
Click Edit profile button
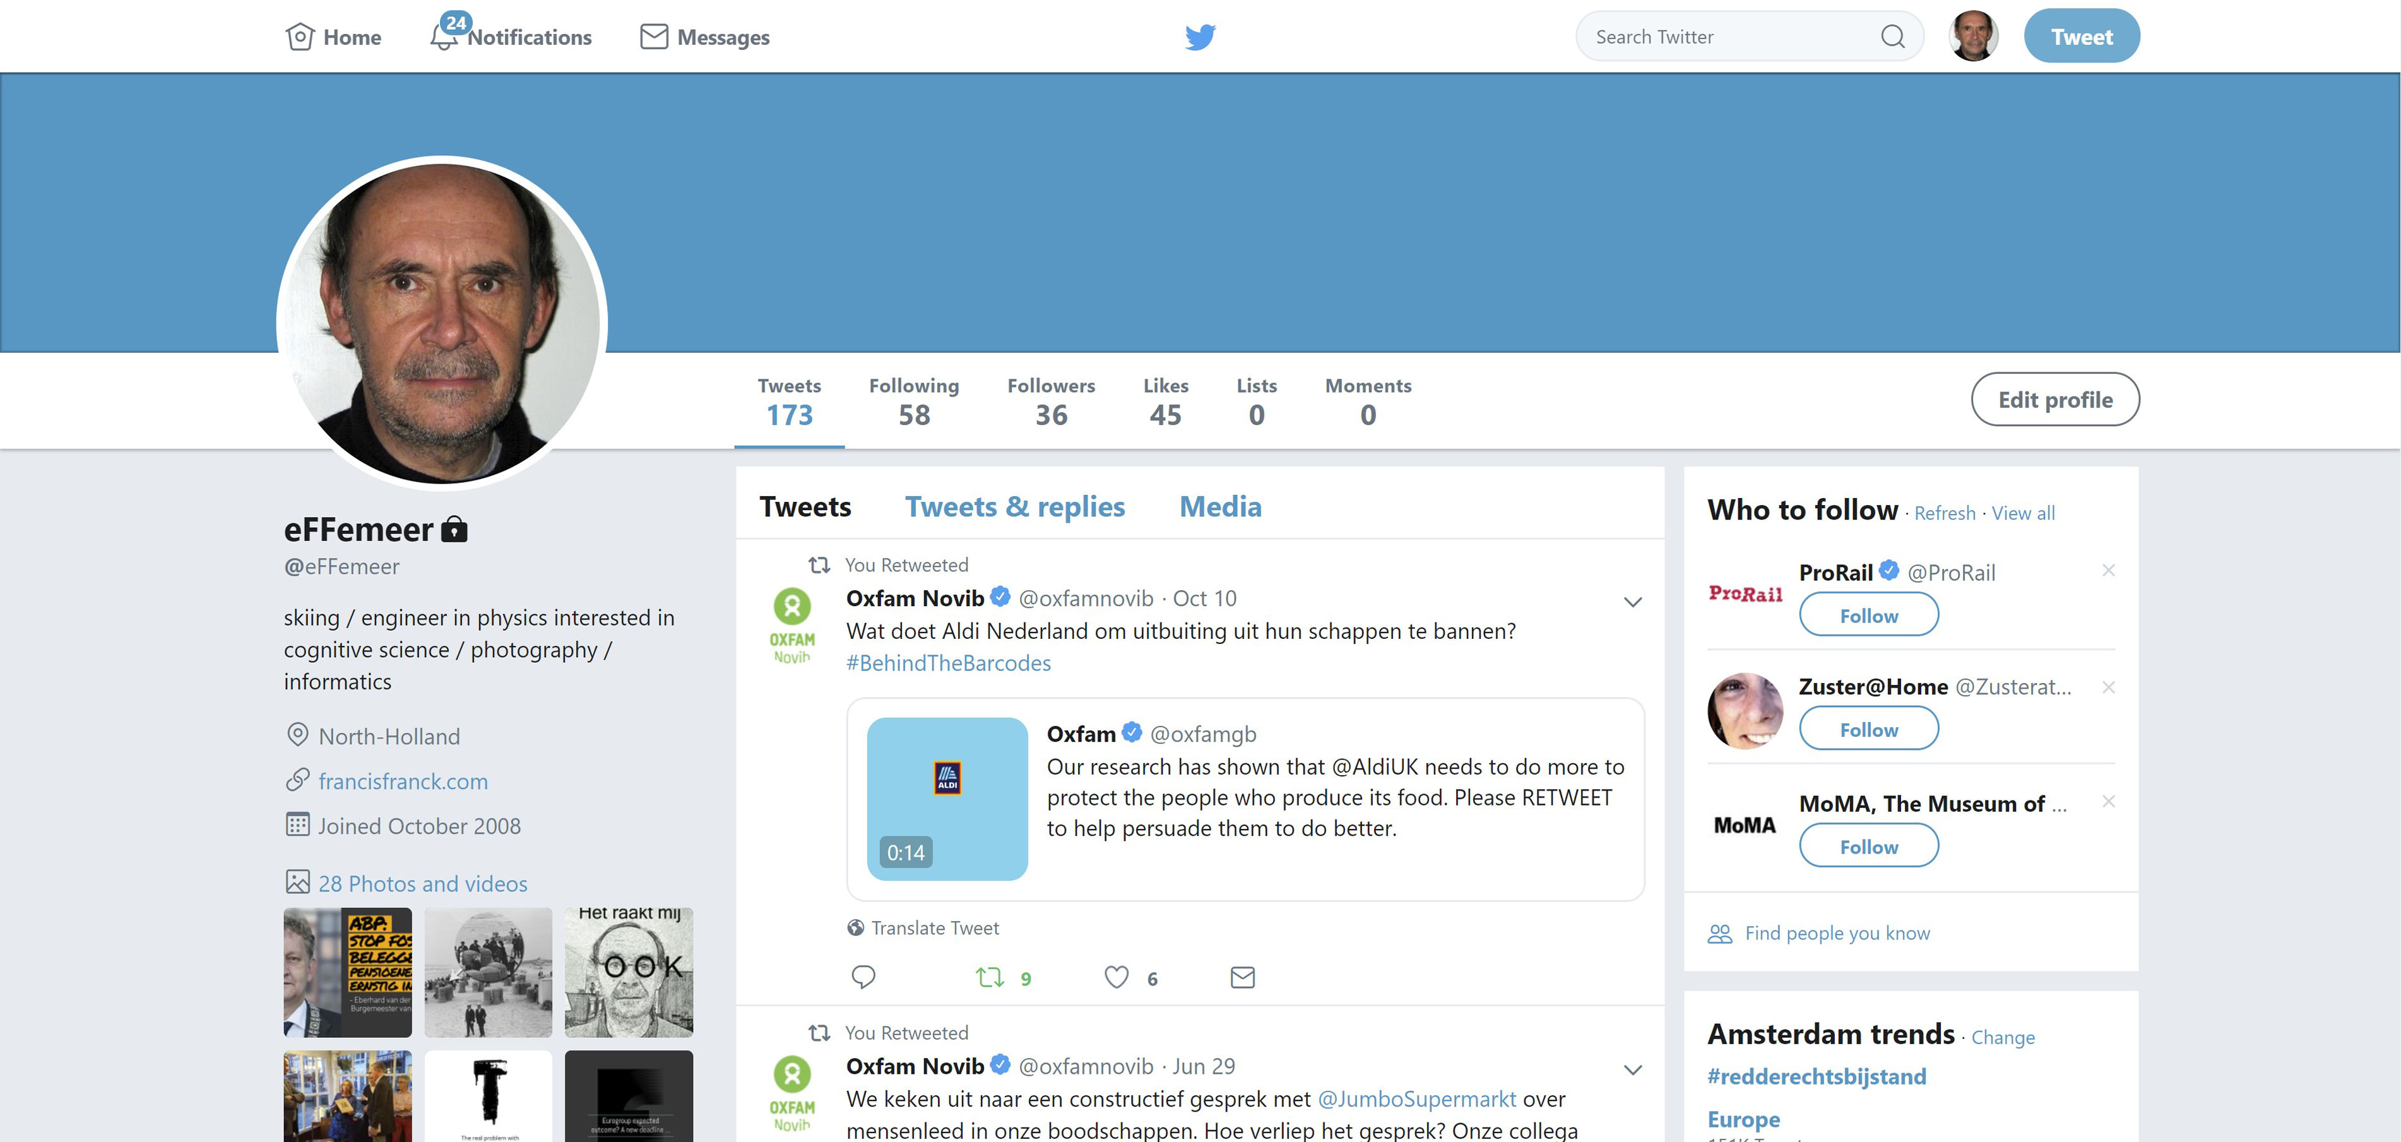[x=2054, y=399]
